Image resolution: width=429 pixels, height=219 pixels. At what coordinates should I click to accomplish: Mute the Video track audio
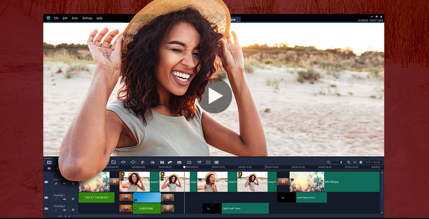[65, 184]
